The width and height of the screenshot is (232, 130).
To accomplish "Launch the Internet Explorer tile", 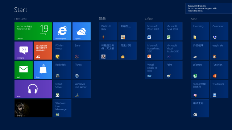I will click(x=62, y=31).
